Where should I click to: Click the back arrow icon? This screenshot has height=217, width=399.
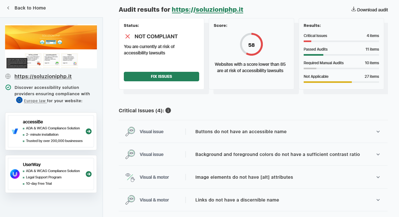click(x=8, y=8)
